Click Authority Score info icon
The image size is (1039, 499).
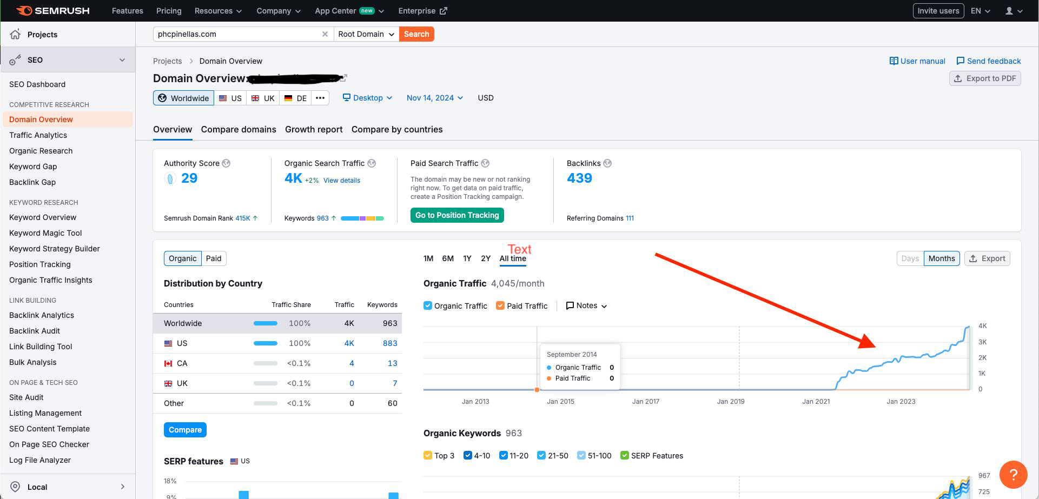point(226,163)
